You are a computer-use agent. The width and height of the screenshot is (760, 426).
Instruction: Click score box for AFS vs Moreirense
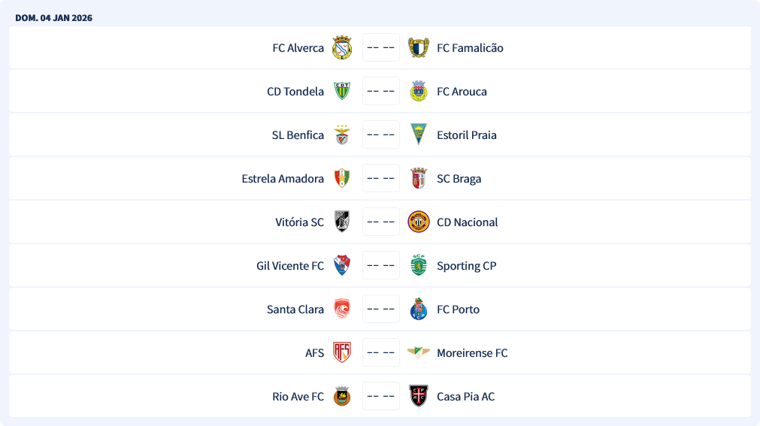[x=380, y=353]
